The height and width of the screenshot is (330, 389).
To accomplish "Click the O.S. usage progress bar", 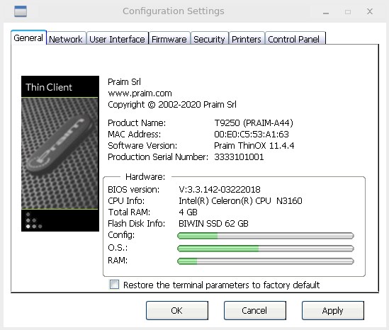I will pyautogui.click(x=266, y=248).
